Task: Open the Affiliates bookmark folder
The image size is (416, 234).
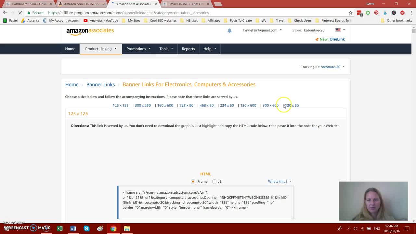Action: click(x=211, y=20)
